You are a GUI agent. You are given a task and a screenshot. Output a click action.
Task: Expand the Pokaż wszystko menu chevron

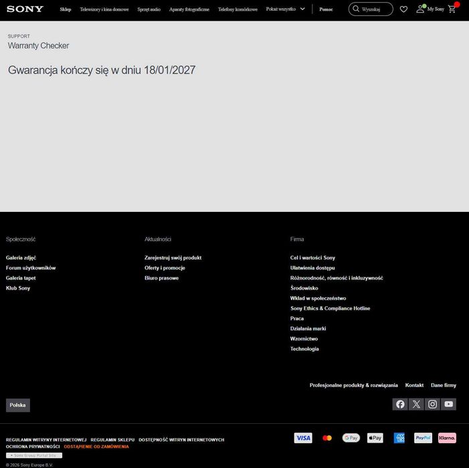tap(302, 9)
